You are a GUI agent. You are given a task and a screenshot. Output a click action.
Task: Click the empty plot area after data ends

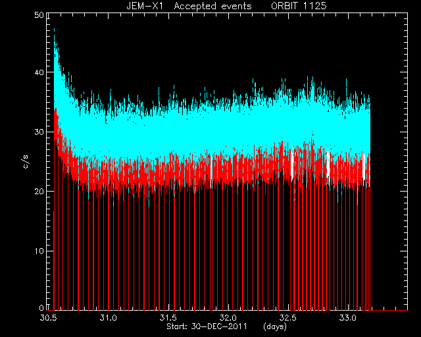pyautogui.click(x=389, y=161)
